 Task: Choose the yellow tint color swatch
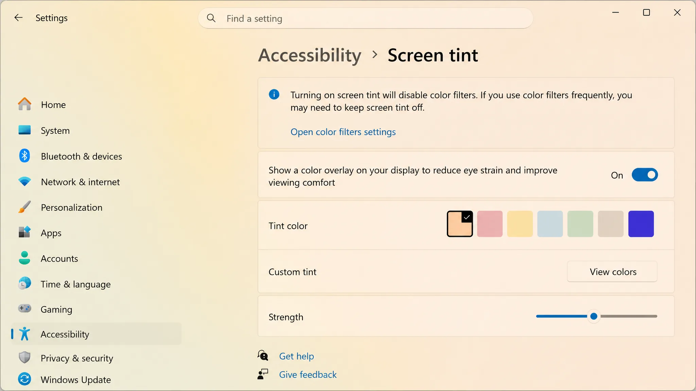pos(520,224)
